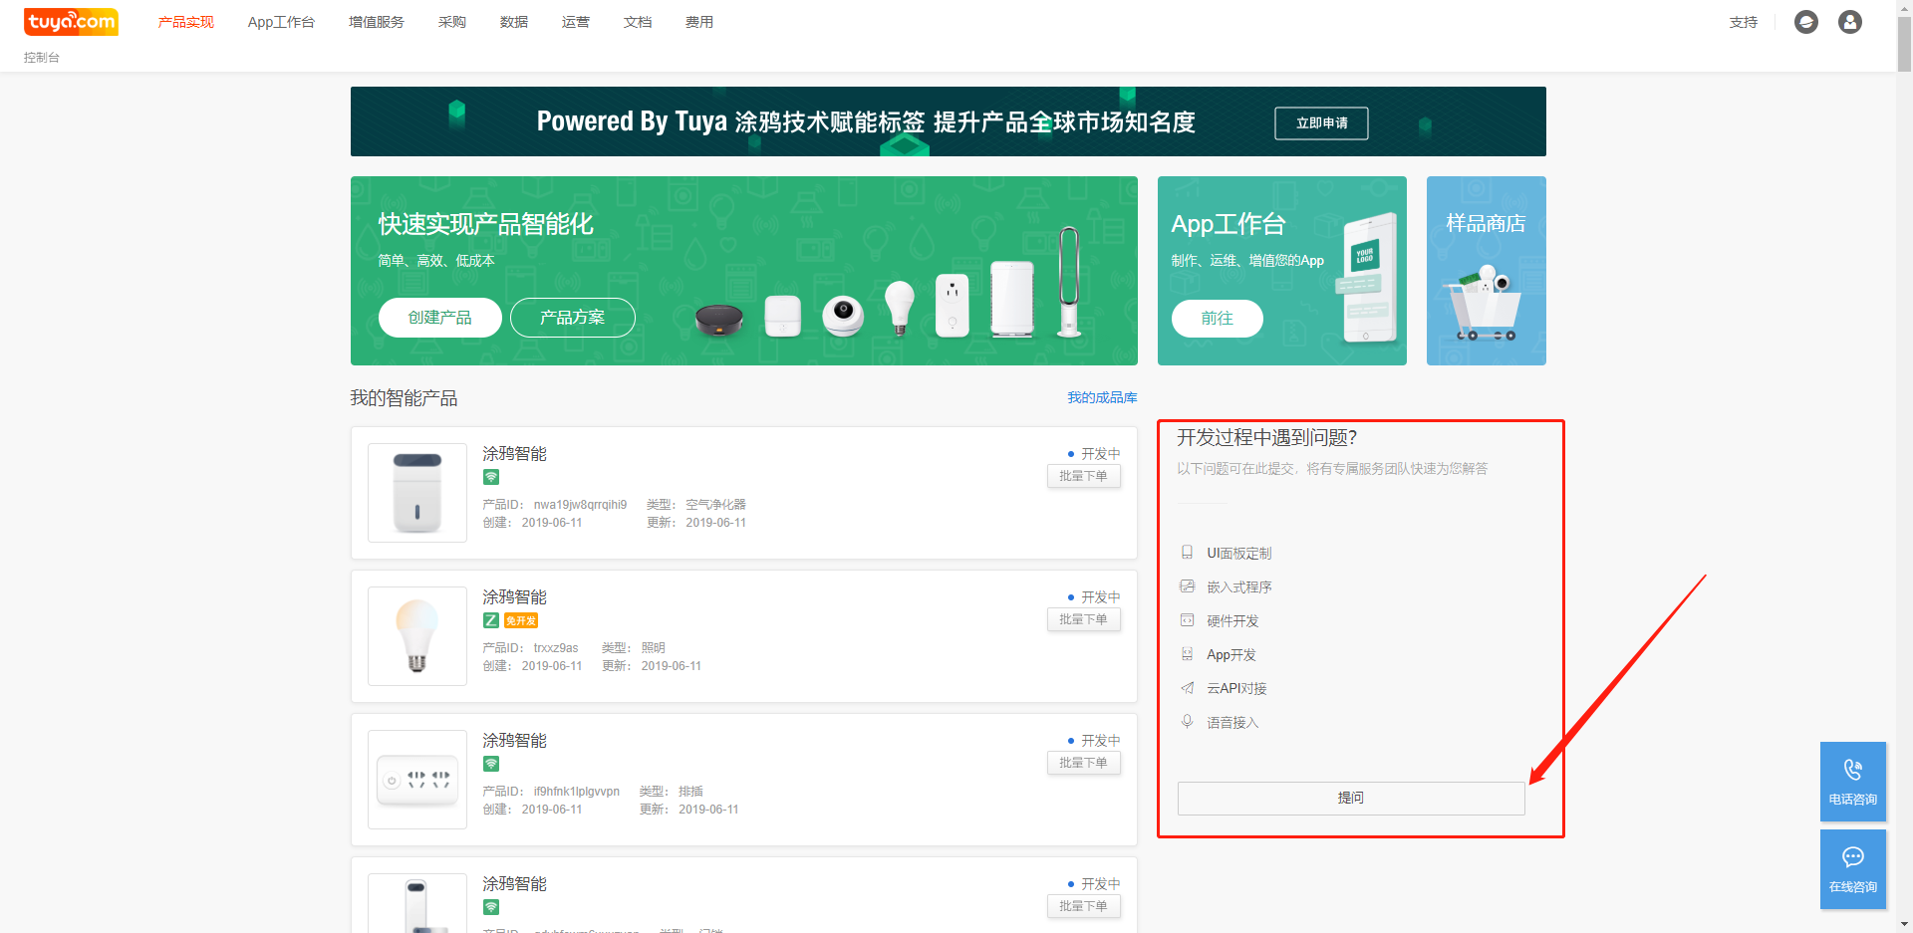Screen dimensions: 1913x933
Task: Select the UI面板定制 question topic
Action: click(x=1239, y=554)
